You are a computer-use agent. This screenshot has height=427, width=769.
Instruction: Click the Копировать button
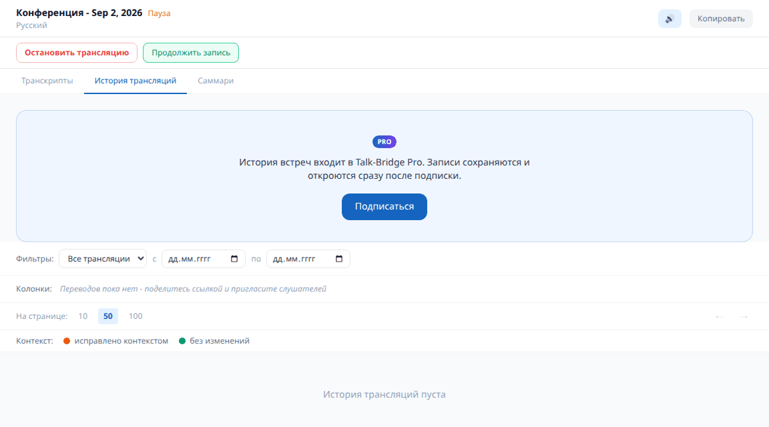click(721, 19)
